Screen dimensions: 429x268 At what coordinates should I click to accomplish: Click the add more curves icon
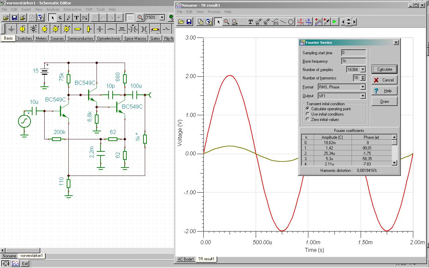(x=318, y=22)
